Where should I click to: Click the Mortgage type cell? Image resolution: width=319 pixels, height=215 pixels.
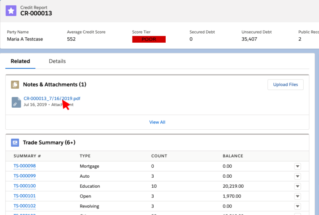[x=90, y=166]
